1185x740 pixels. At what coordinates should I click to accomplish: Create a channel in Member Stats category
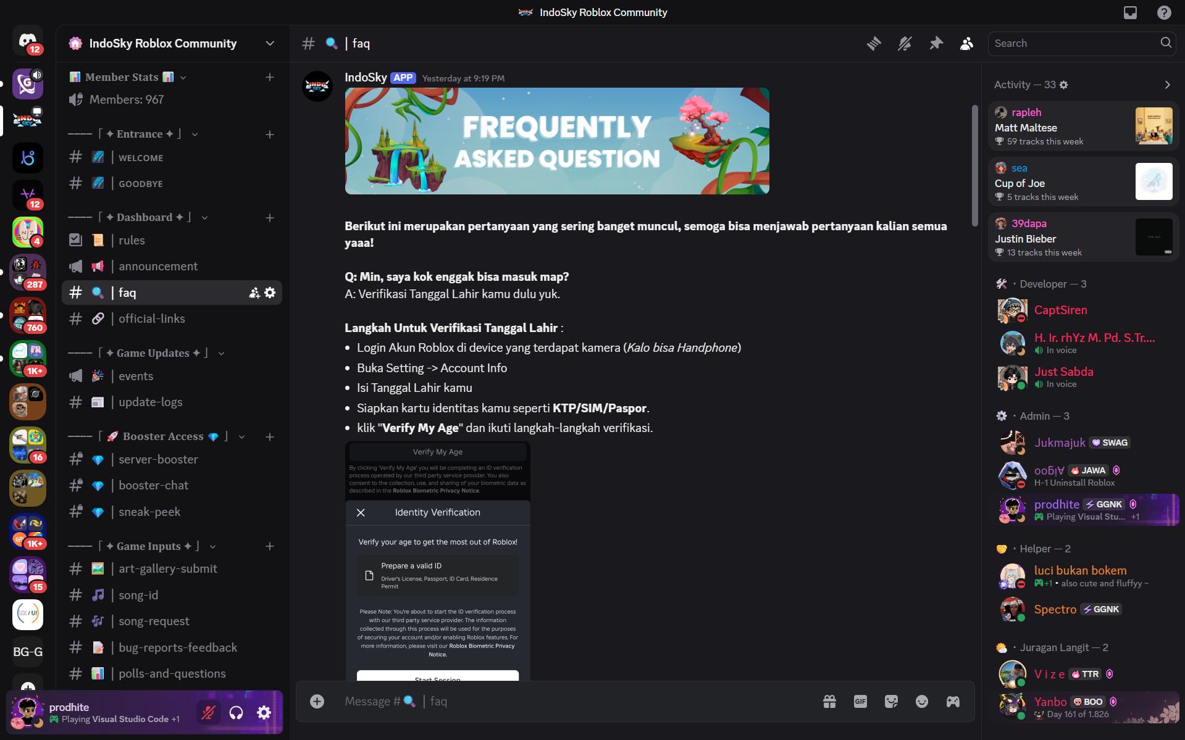pos(270,77)
